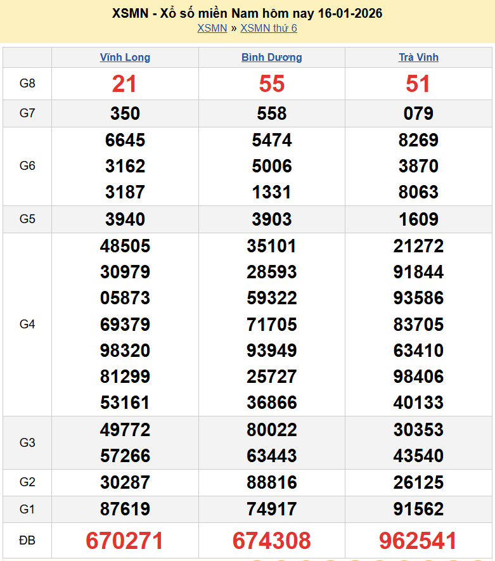This screenshot has width=495, height=561.
Task: Open the Trà Vinh province link
Action: [418, 58]
